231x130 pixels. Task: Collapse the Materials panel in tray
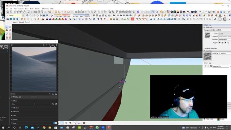point(205,51)
